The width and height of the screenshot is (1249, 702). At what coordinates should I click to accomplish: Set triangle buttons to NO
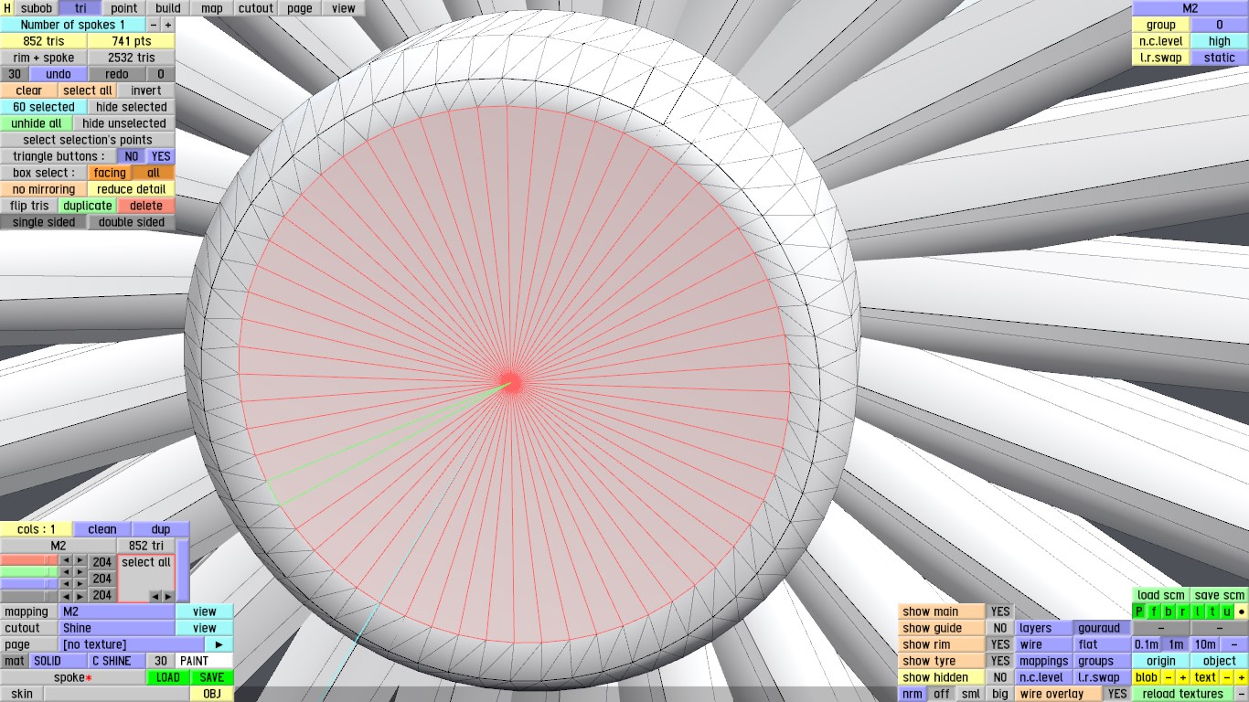point(133,156)
